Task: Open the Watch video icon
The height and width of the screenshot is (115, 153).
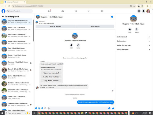Action: click(76, 11)
